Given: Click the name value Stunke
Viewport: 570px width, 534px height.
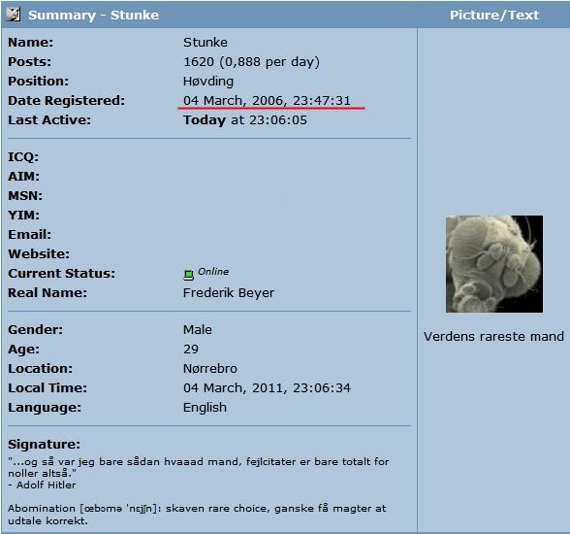Looking at the screenshot, I should [206, 42].
